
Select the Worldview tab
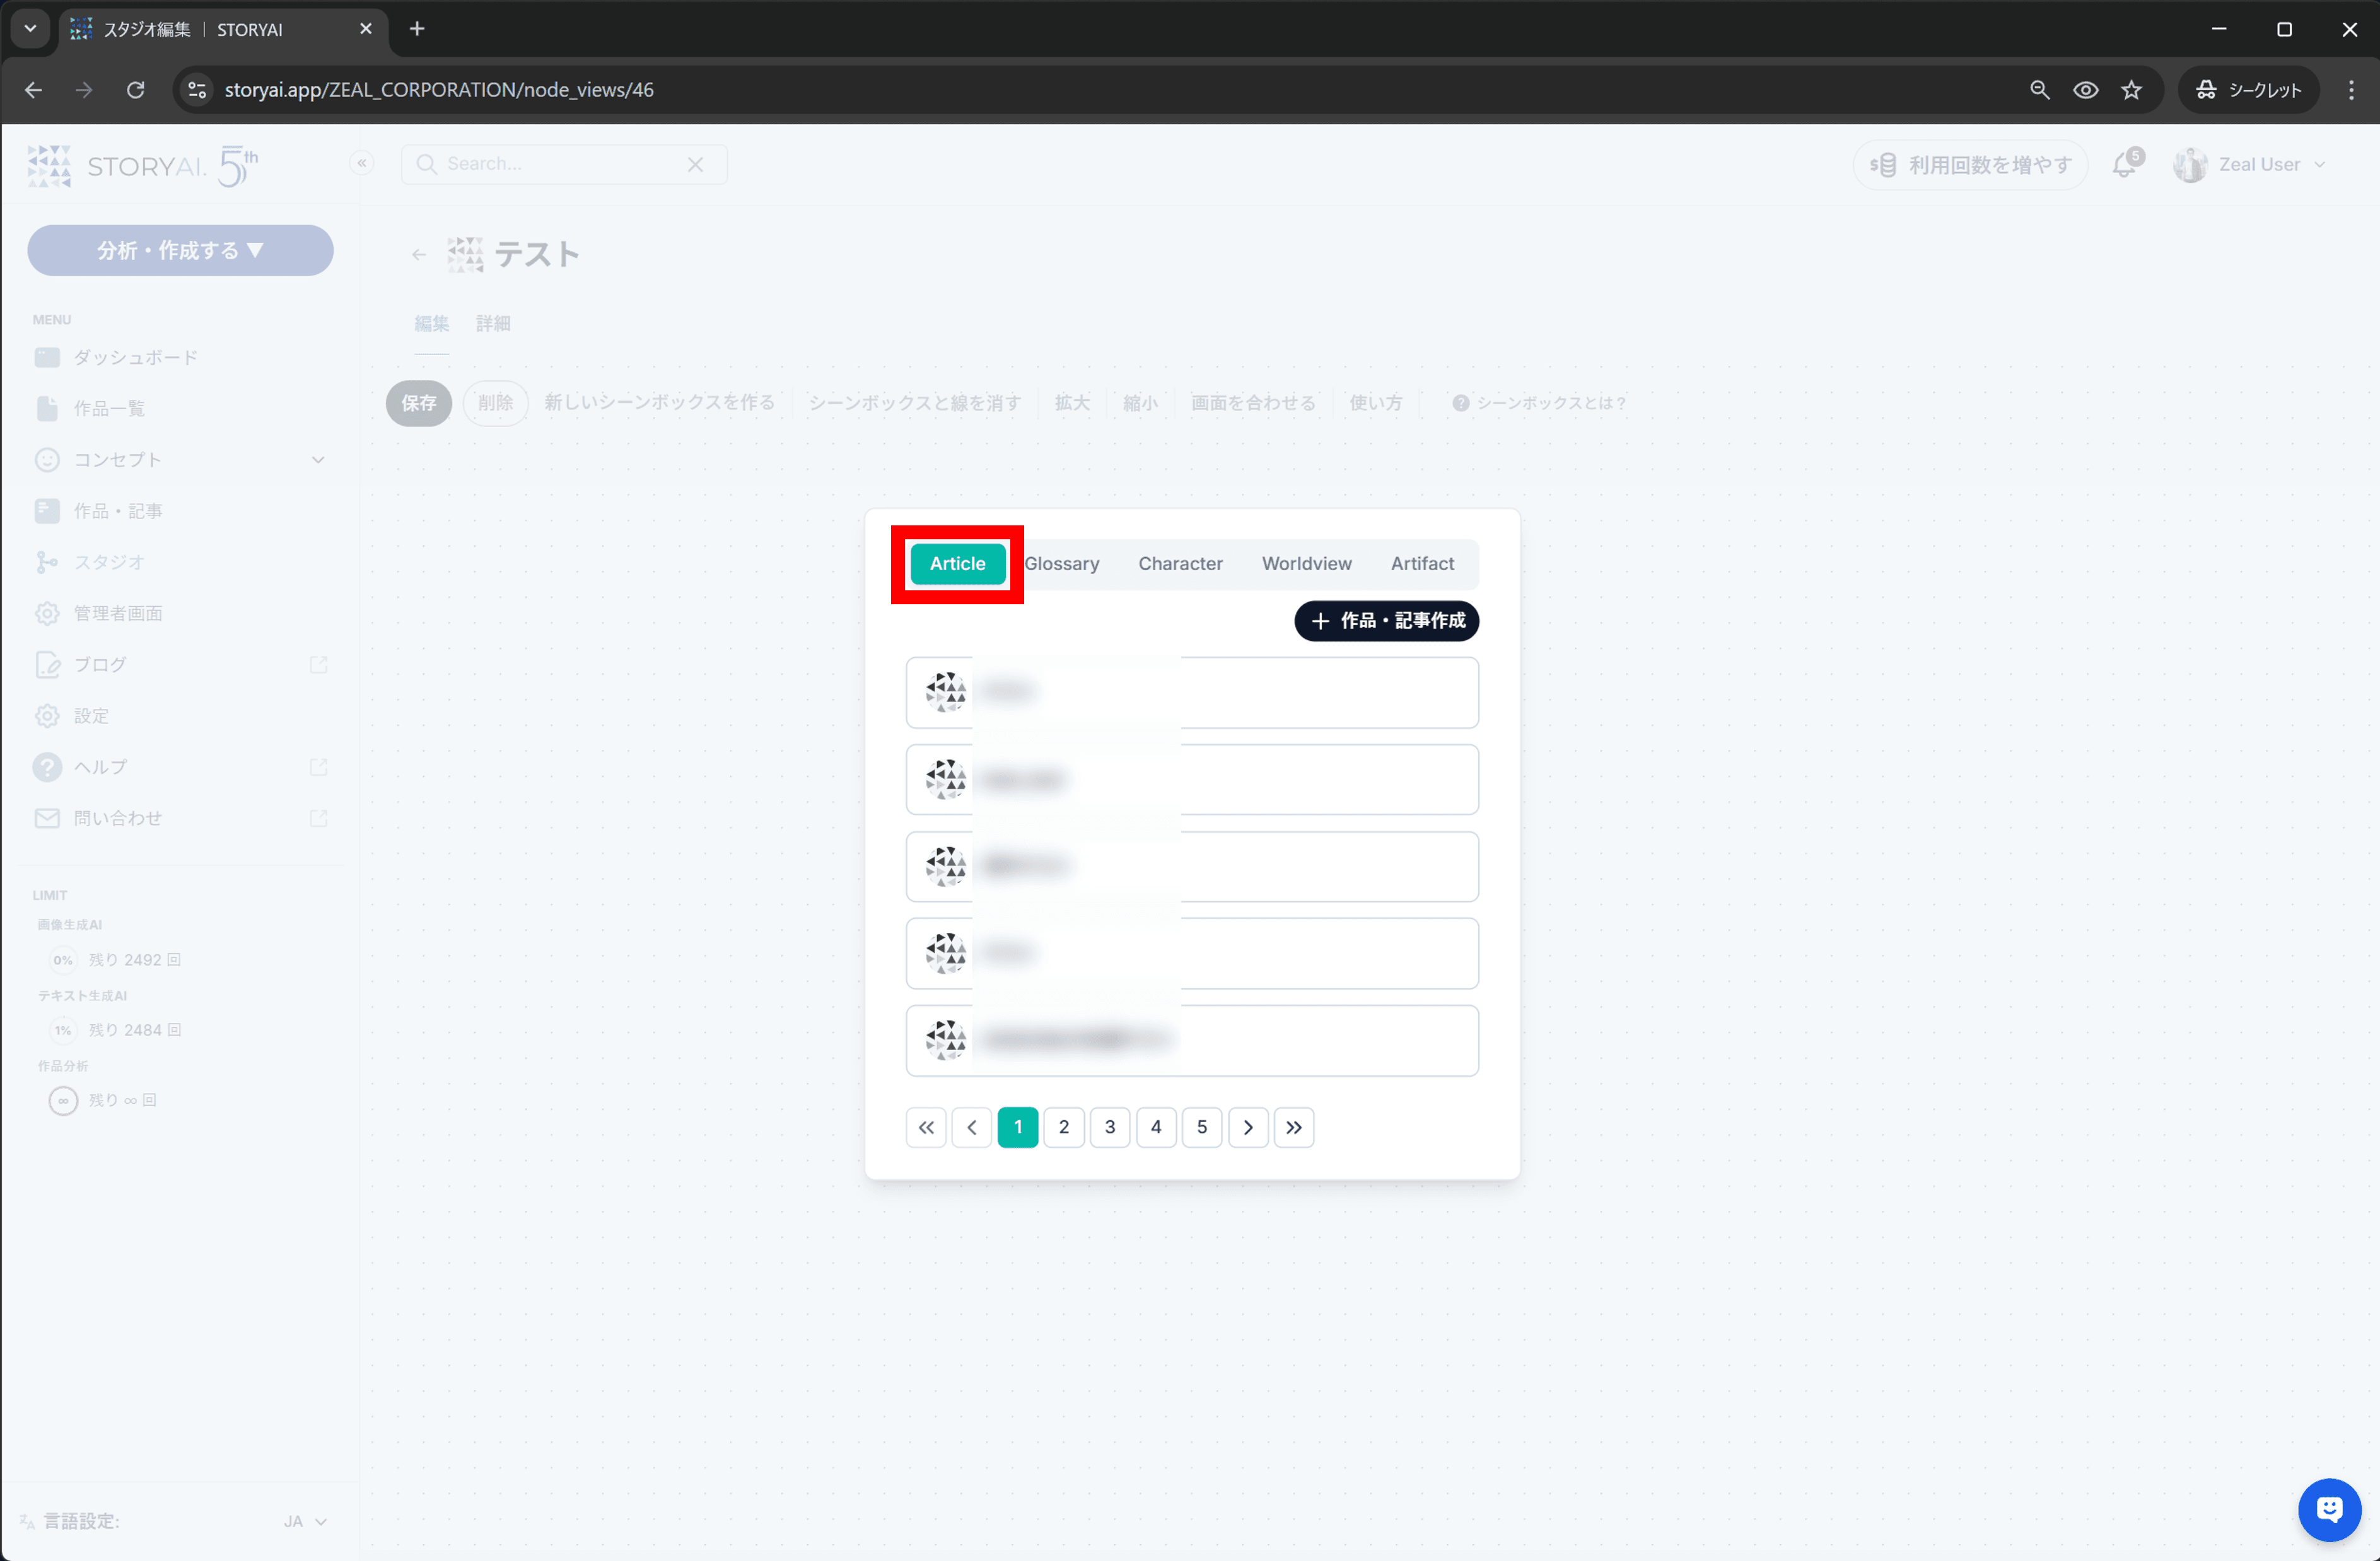(1306, 564)
